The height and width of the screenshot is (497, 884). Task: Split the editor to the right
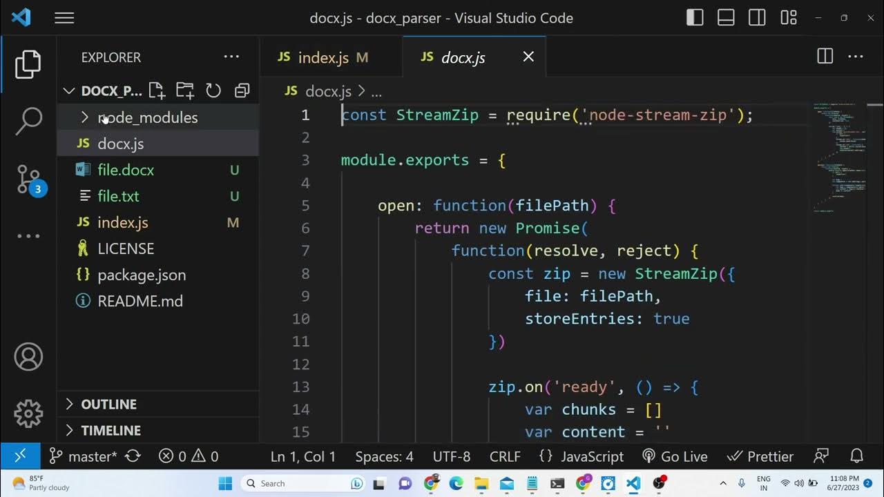pyautogui.click(x=825, y=57)
